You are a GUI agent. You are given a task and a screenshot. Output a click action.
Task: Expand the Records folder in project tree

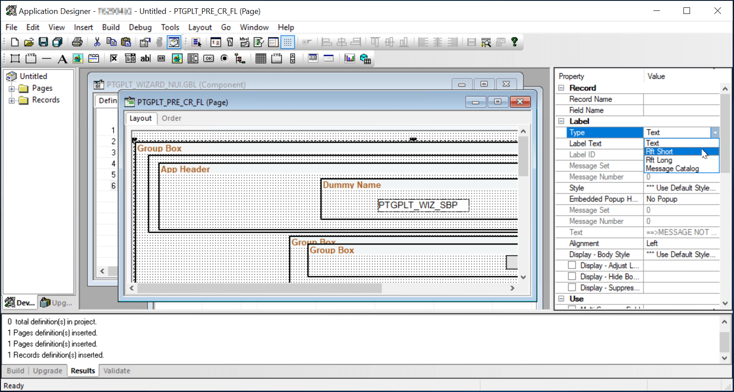[12, 100]
